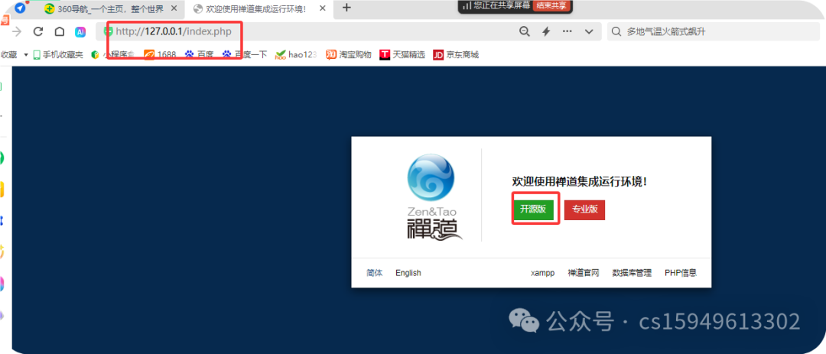This screenshot has height=354, width=826.
Task: Open the 手机收藏夹 bookmark
Action: pyautogui.click(x=58, y=55)
